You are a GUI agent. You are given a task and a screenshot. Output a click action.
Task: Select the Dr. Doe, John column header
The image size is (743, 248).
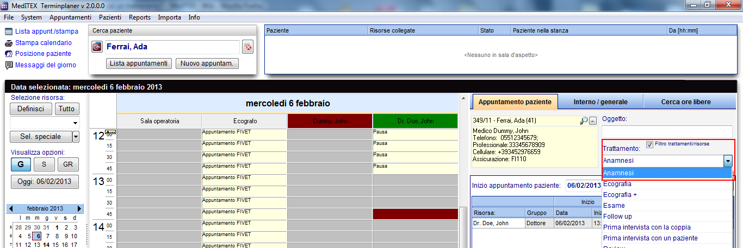pos(416,121)
